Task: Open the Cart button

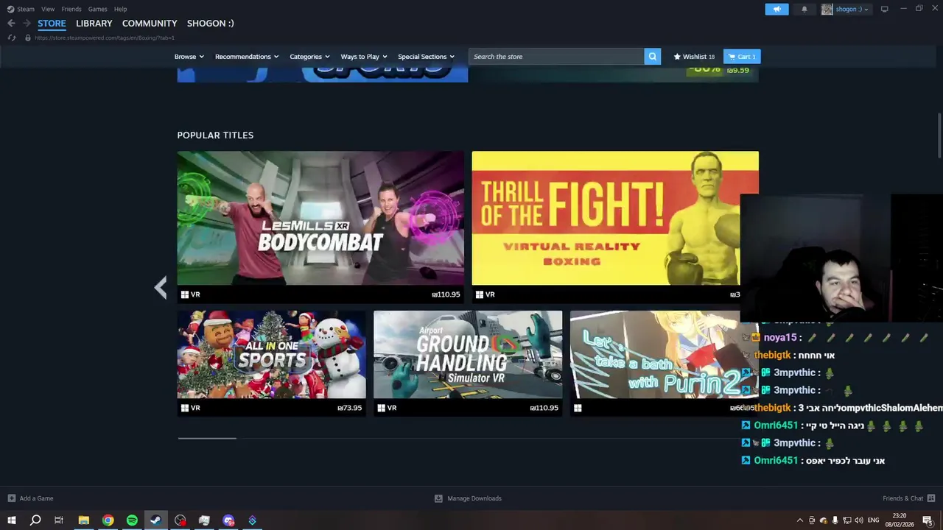Action: point(742,57)
